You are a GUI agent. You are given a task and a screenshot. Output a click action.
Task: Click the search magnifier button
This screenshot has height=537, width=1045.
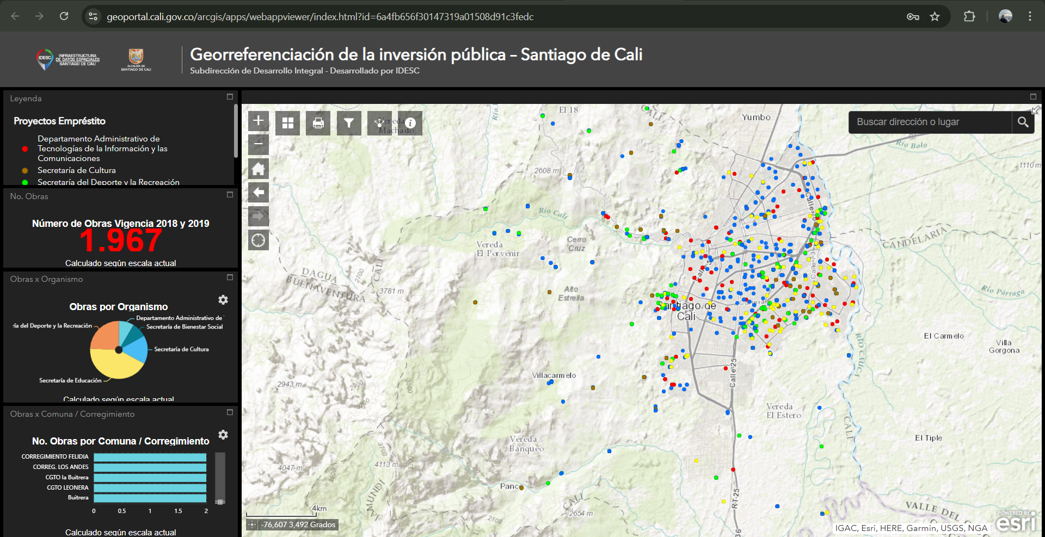tap(1023, 122)
